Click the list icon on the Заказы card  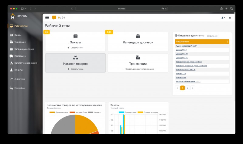pyautogui.click(x=75, y=36)
